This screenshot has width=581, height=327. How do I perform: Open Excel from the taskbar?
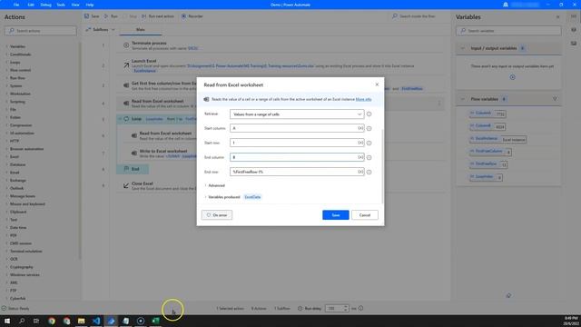pos(155,321)
